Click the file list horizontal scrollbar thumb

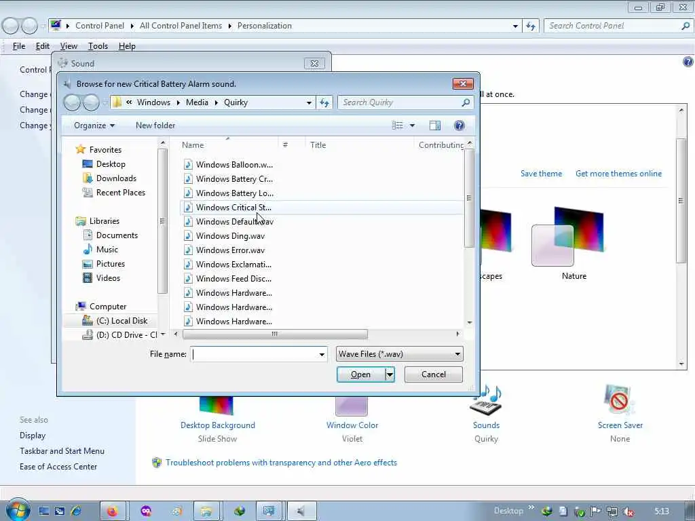click(275, 334)
